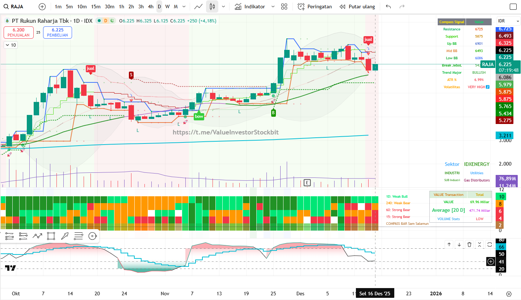The width and height of the screenshot is (521, 300).
Task: Click the add/compare symbol plus icon
Action: click(42, 7)
